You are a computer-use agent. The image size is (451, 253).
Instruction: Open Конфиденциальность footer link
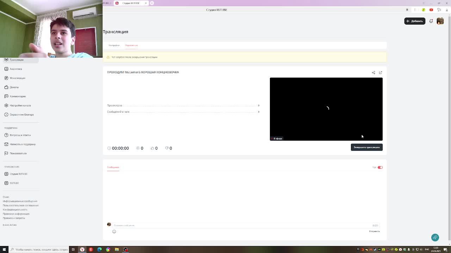15,210
